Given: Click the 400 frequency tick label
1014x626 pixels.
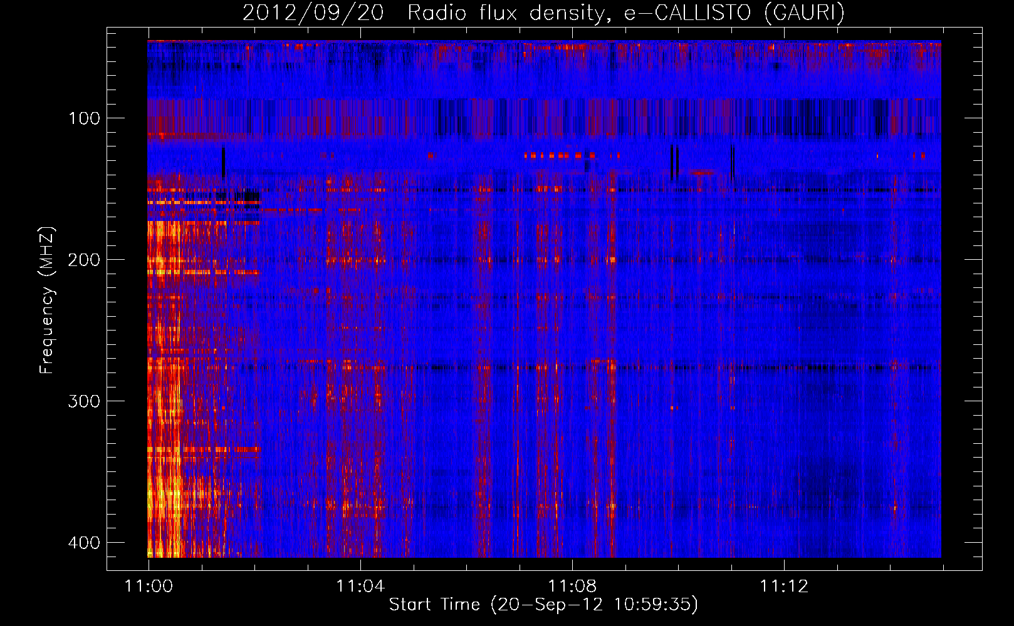Looking at the screenshot, I should click(x=84, y=542).
